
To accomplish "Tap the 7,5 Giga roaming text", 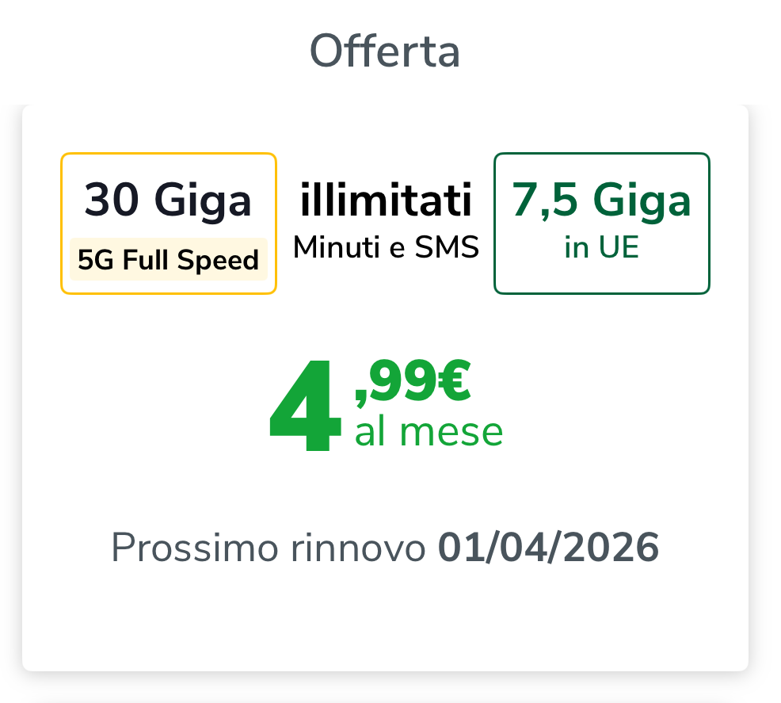I will pyautogui.click(x=601, y=200).
